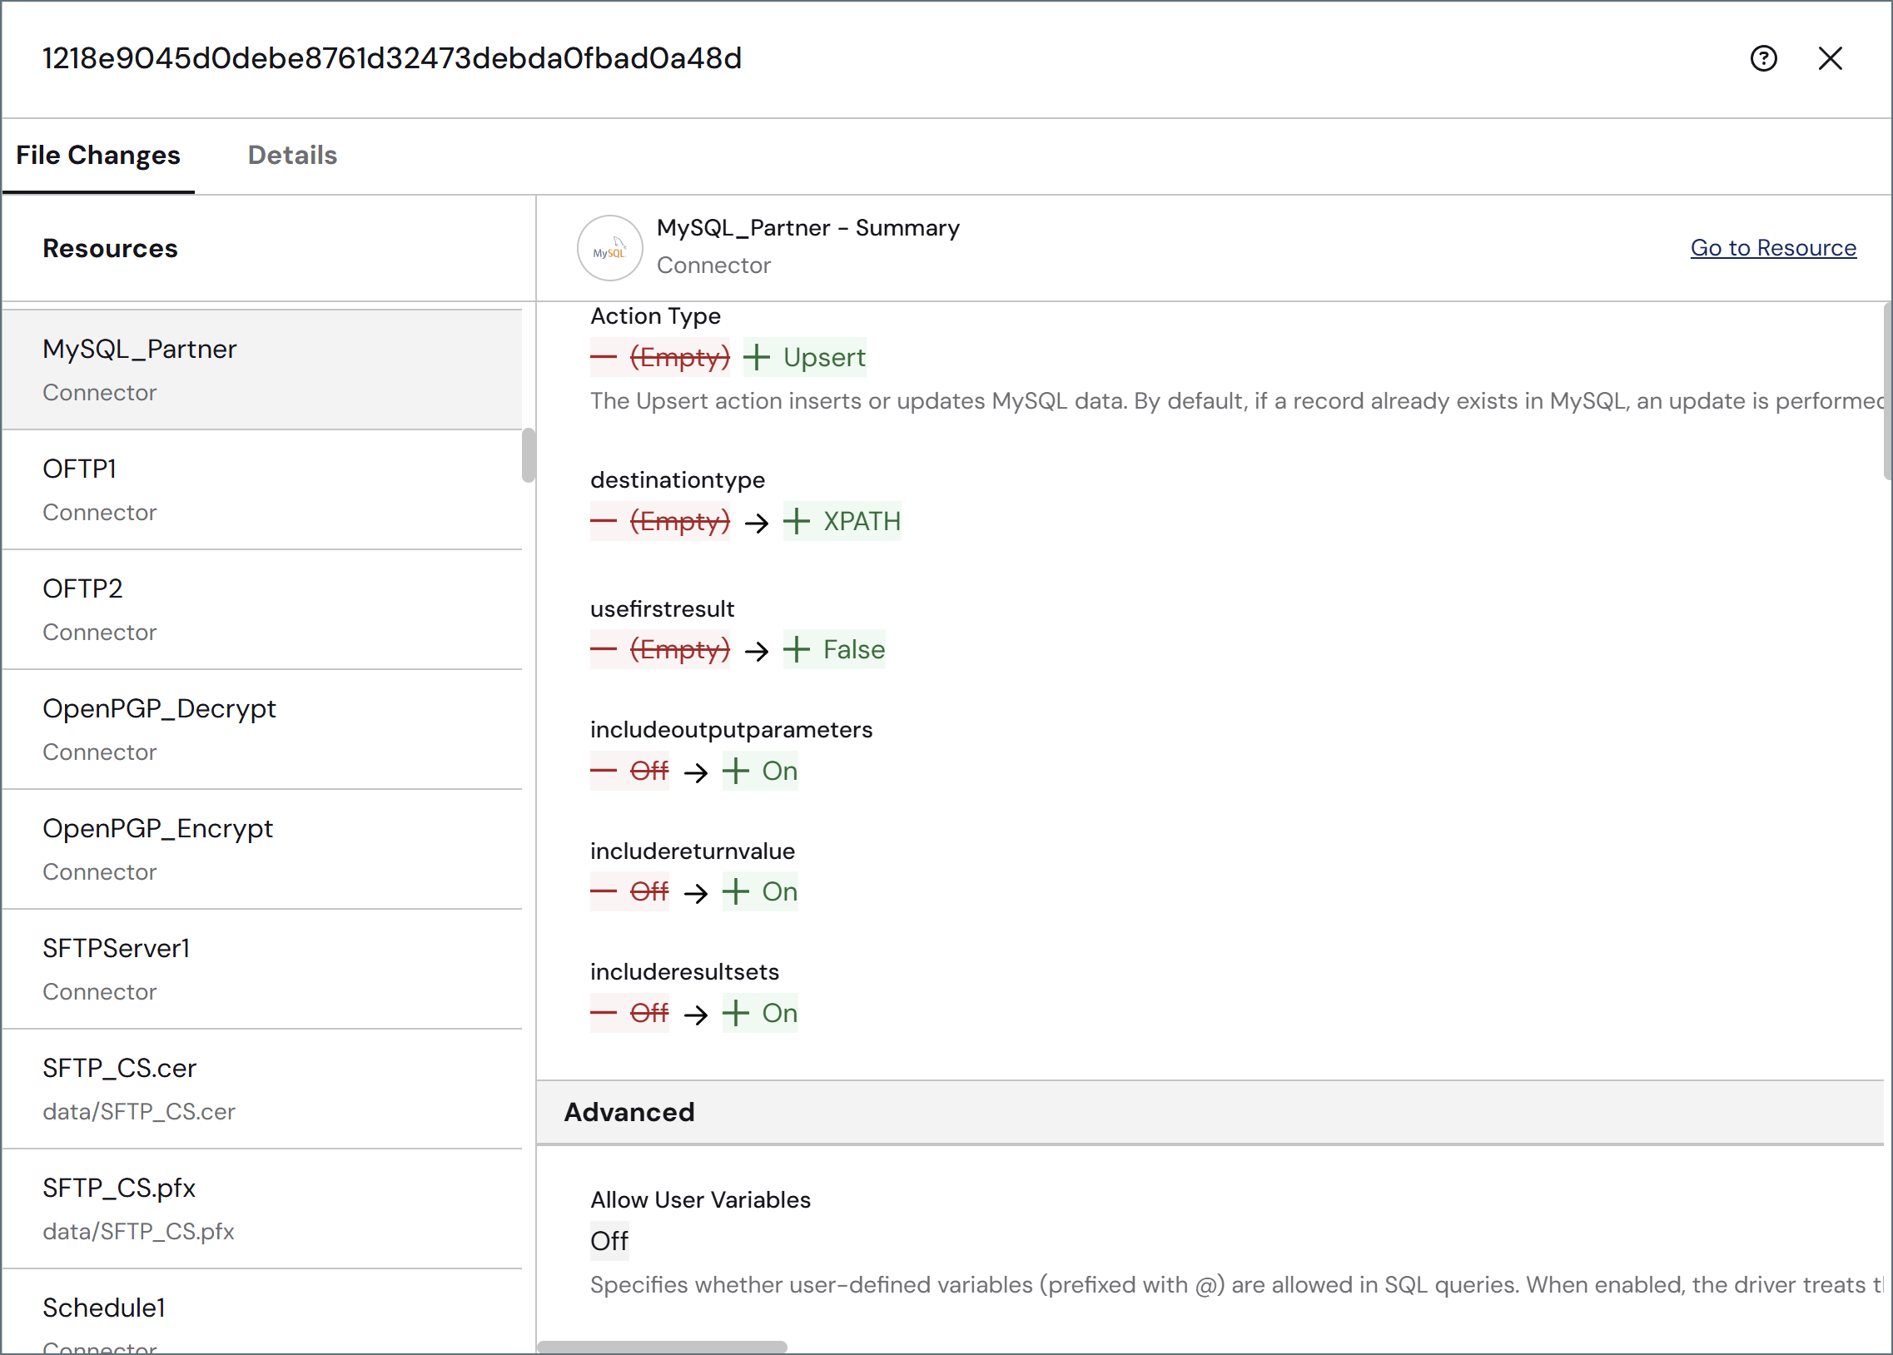Click the usefirstresult label
Viewport: 1893px width, 1355px height.
pos(663,609)
